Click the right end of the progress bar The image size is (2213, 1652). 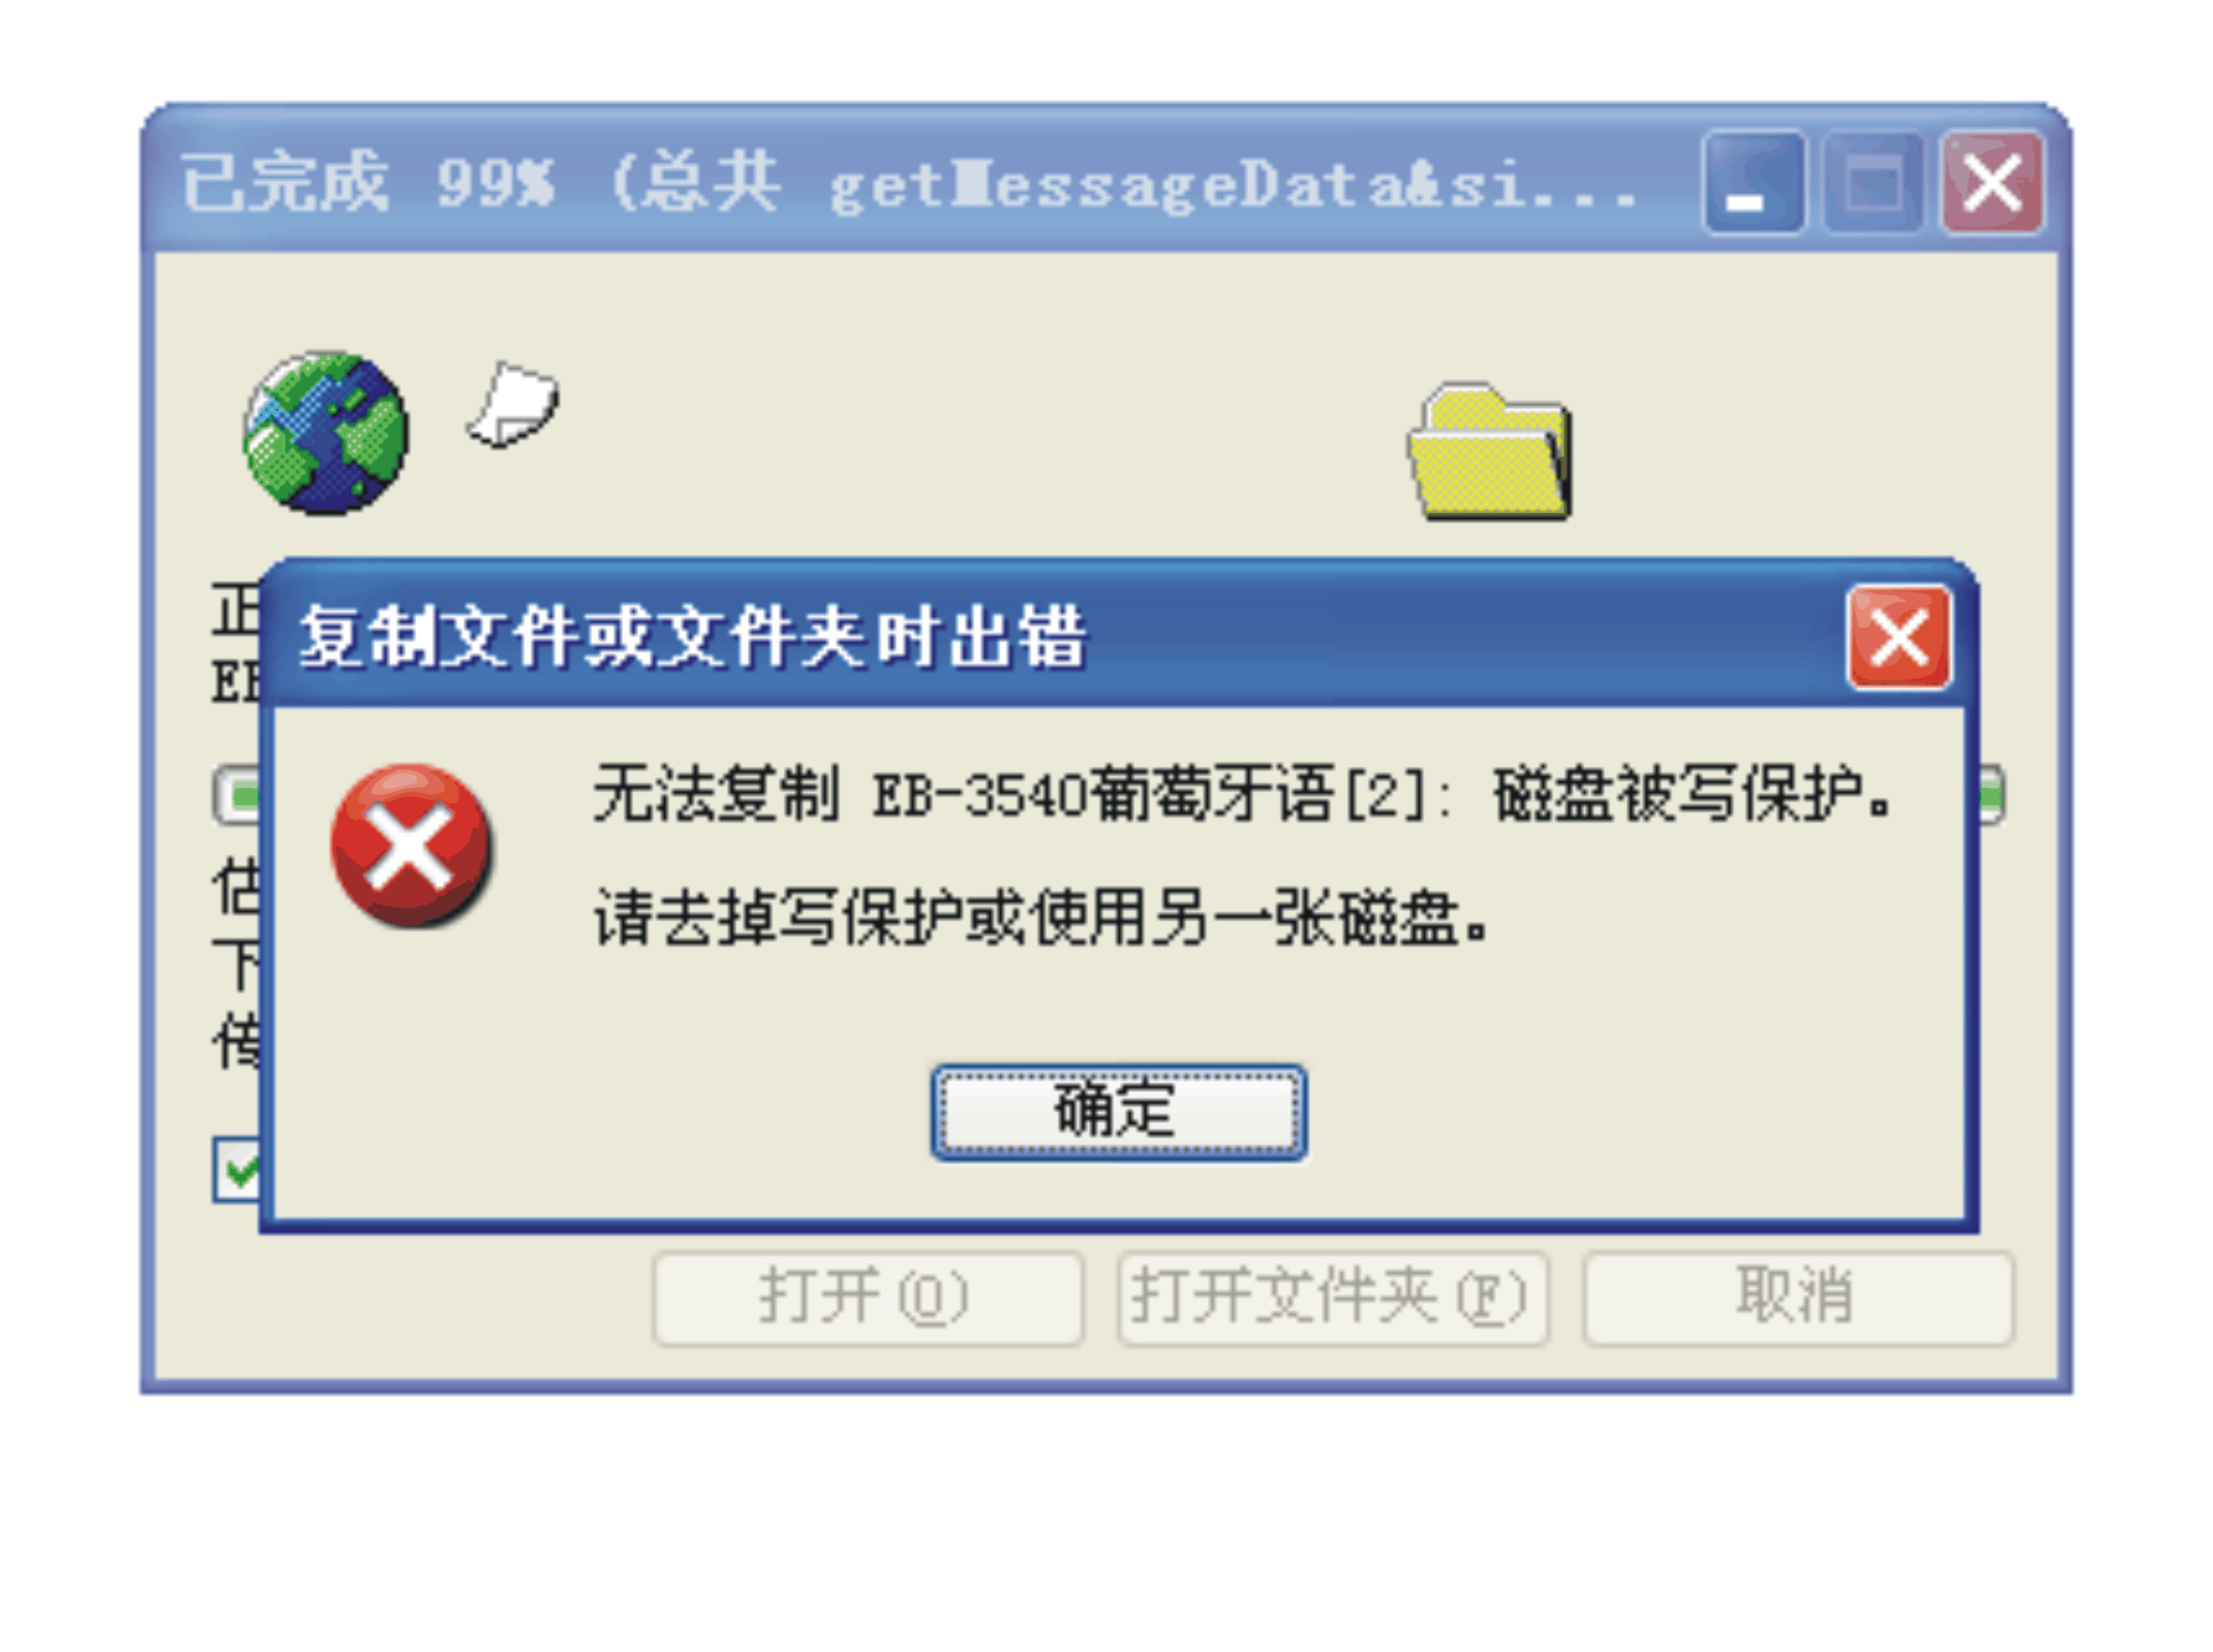click(1991, 796)
